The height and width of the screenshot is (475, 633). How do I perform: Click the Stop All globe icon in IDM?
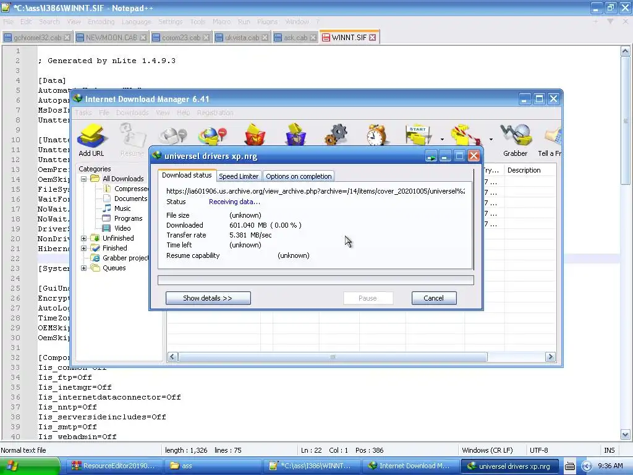click(x=213, y=135)
